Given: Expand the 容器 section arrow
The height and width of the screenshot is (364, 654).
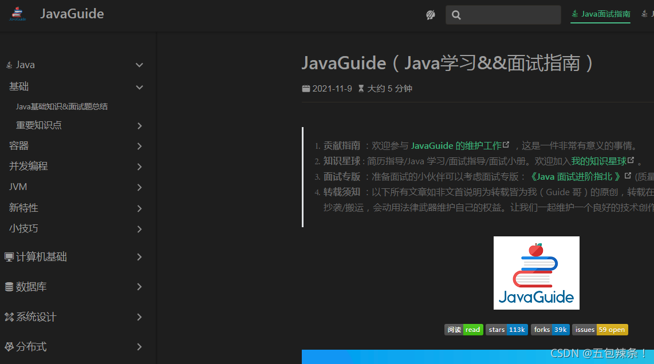Looking at the screenshot, I should [x=139, y=146].
